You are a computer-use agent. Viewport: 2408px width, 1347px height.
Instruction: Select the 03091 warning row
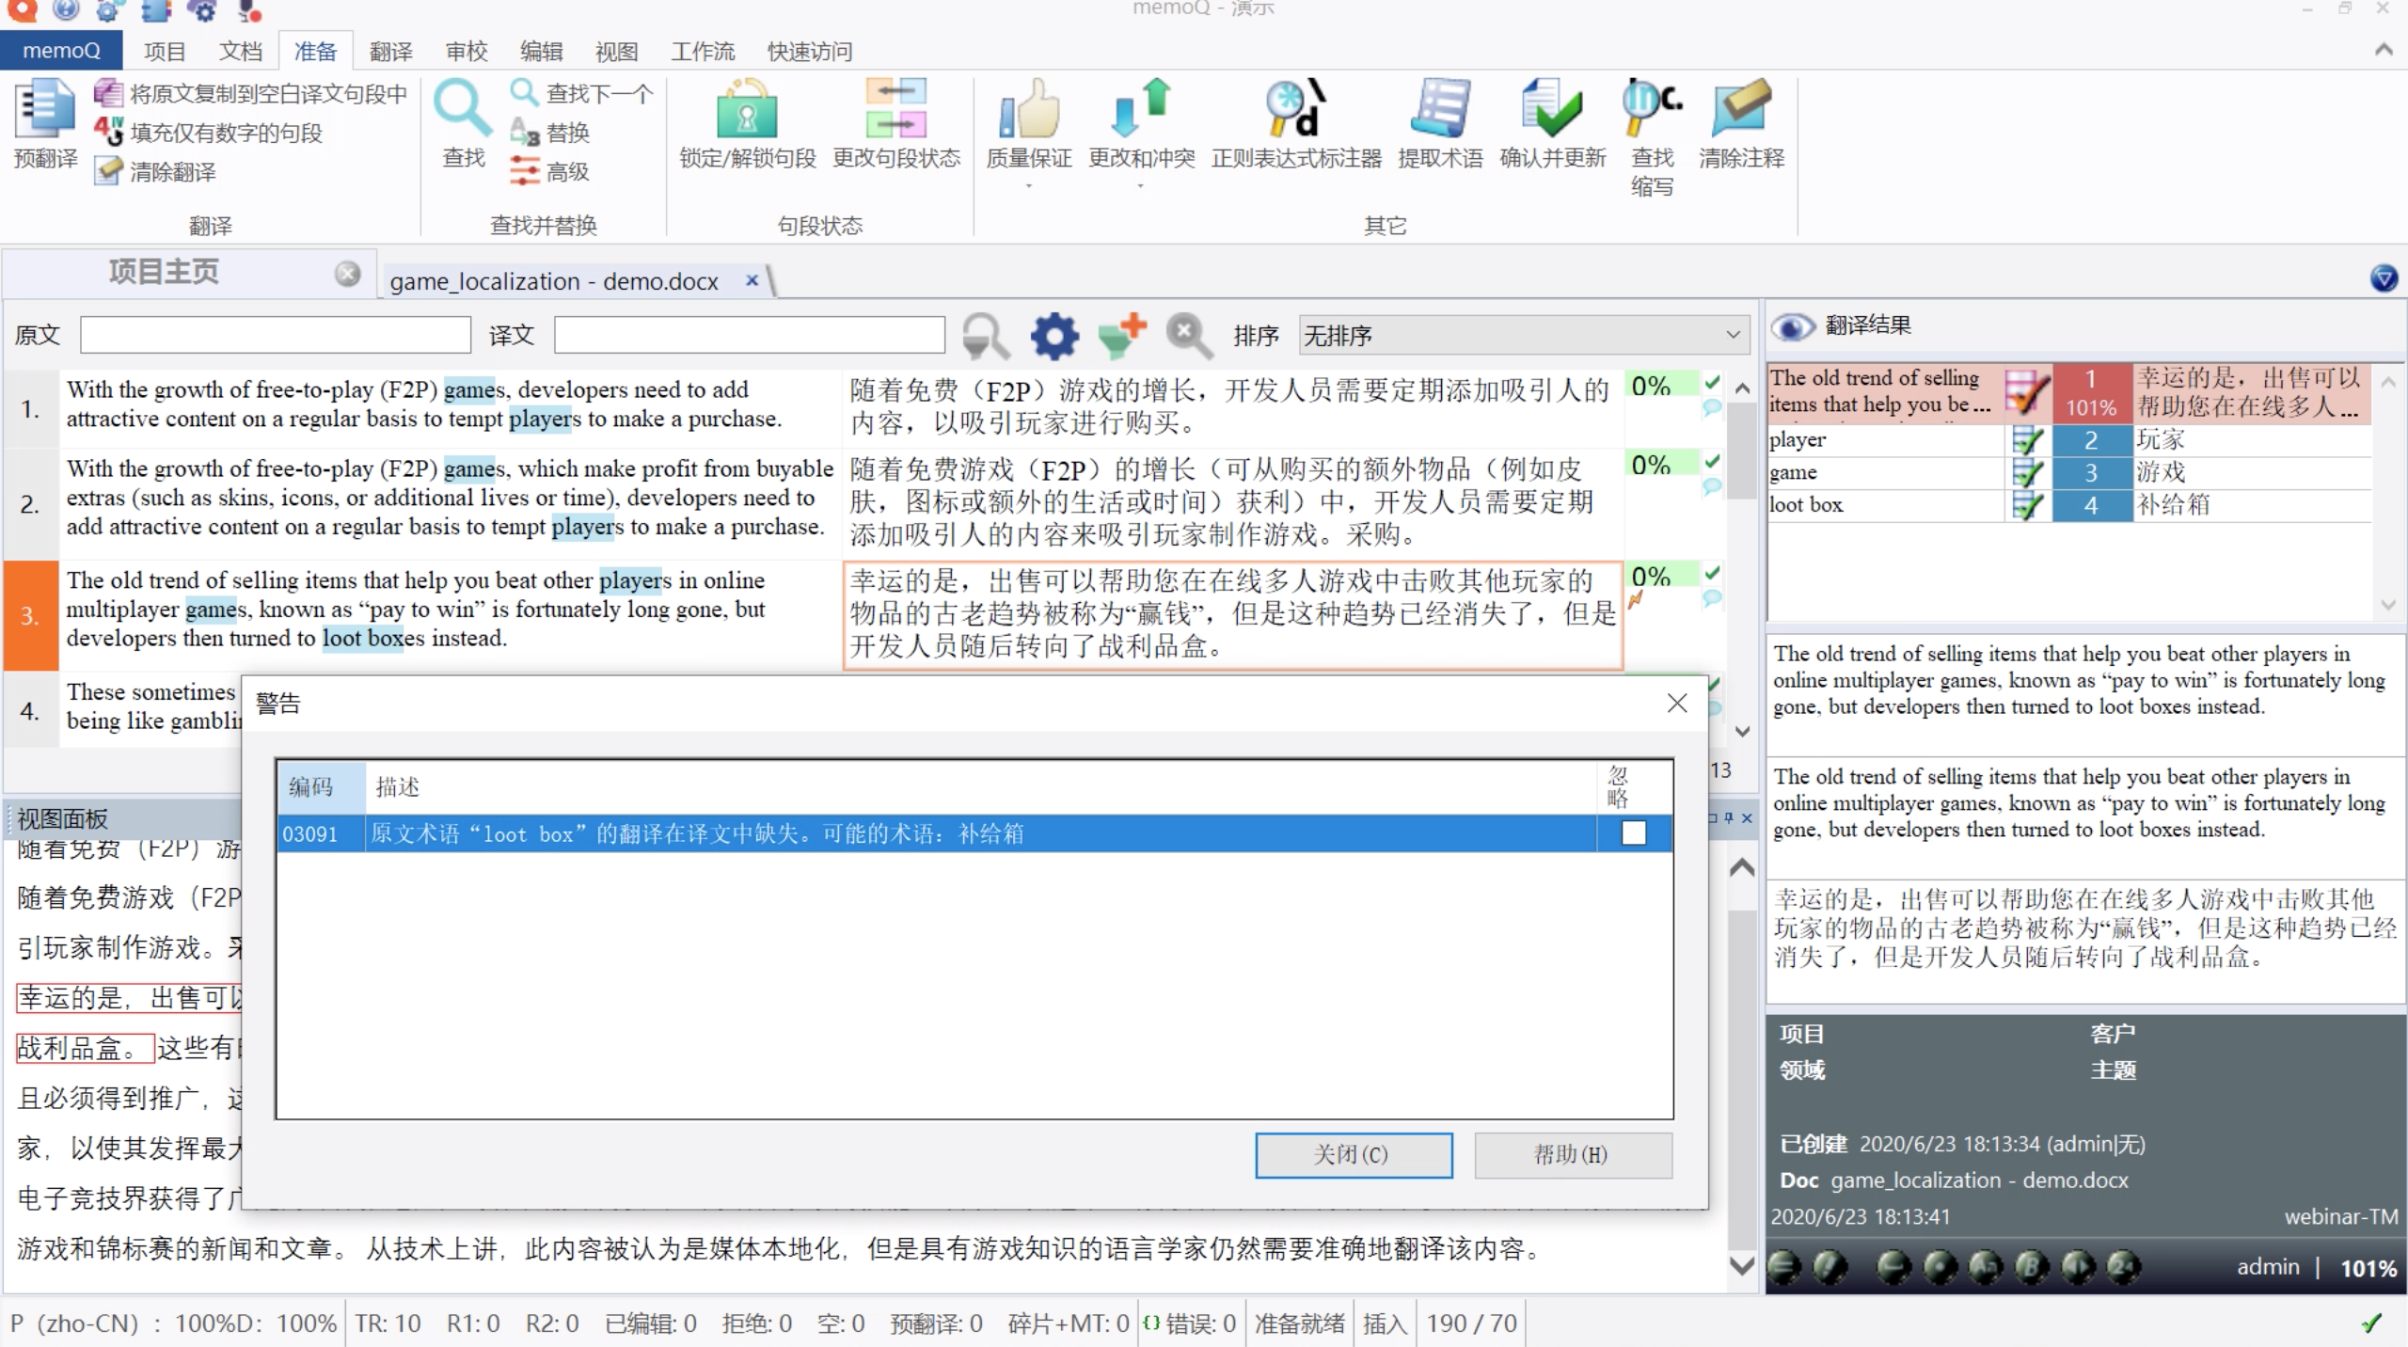pos(974,833)
